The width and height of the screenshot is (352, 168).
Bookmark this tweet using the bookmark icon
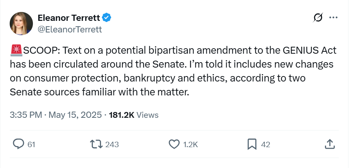pyautogui.click(x=252, y=144)
